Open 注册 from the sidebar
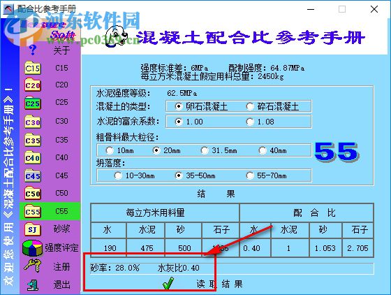This screenshot has width=391, height=295. [x=61, y=267]
